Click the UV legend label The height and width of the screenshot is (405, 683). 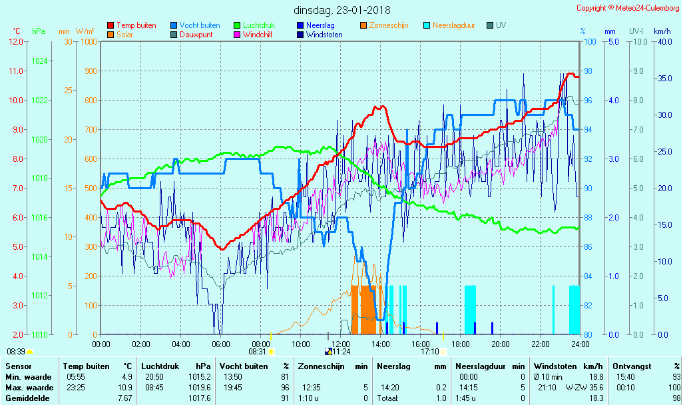point(501,25)
